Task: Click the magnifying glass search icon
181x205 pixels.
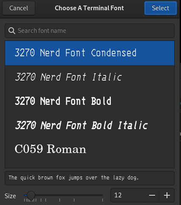Action: pos(12,31)
